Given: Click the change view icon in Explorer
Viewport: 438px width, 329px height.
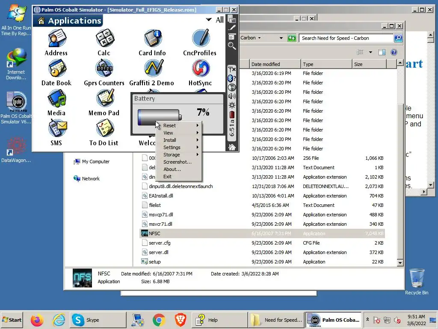Looking at the screenshot, I should coord(360,52).
